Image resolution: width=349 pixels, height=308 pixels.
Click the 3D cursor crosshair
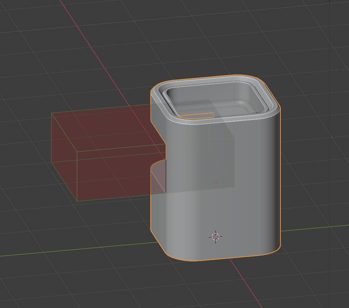tap(216, 237)
